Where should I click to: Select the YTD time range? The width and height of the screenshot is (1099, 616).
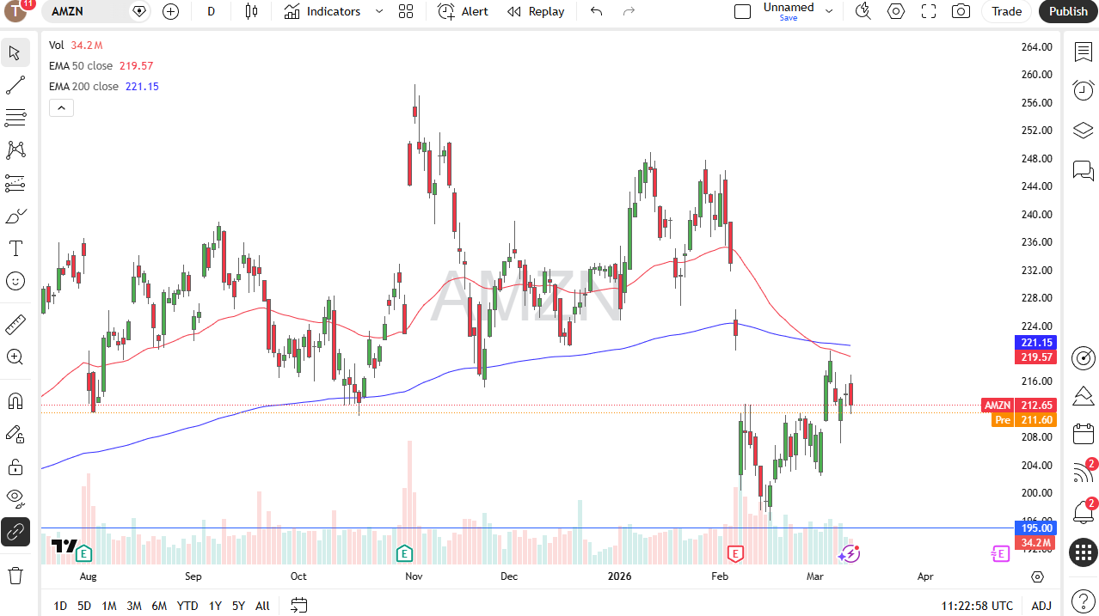[187, 606]
